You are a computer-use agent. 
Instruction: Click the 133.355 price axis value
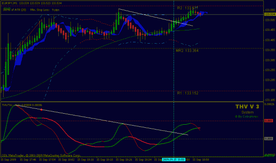(x=270, y=50)
